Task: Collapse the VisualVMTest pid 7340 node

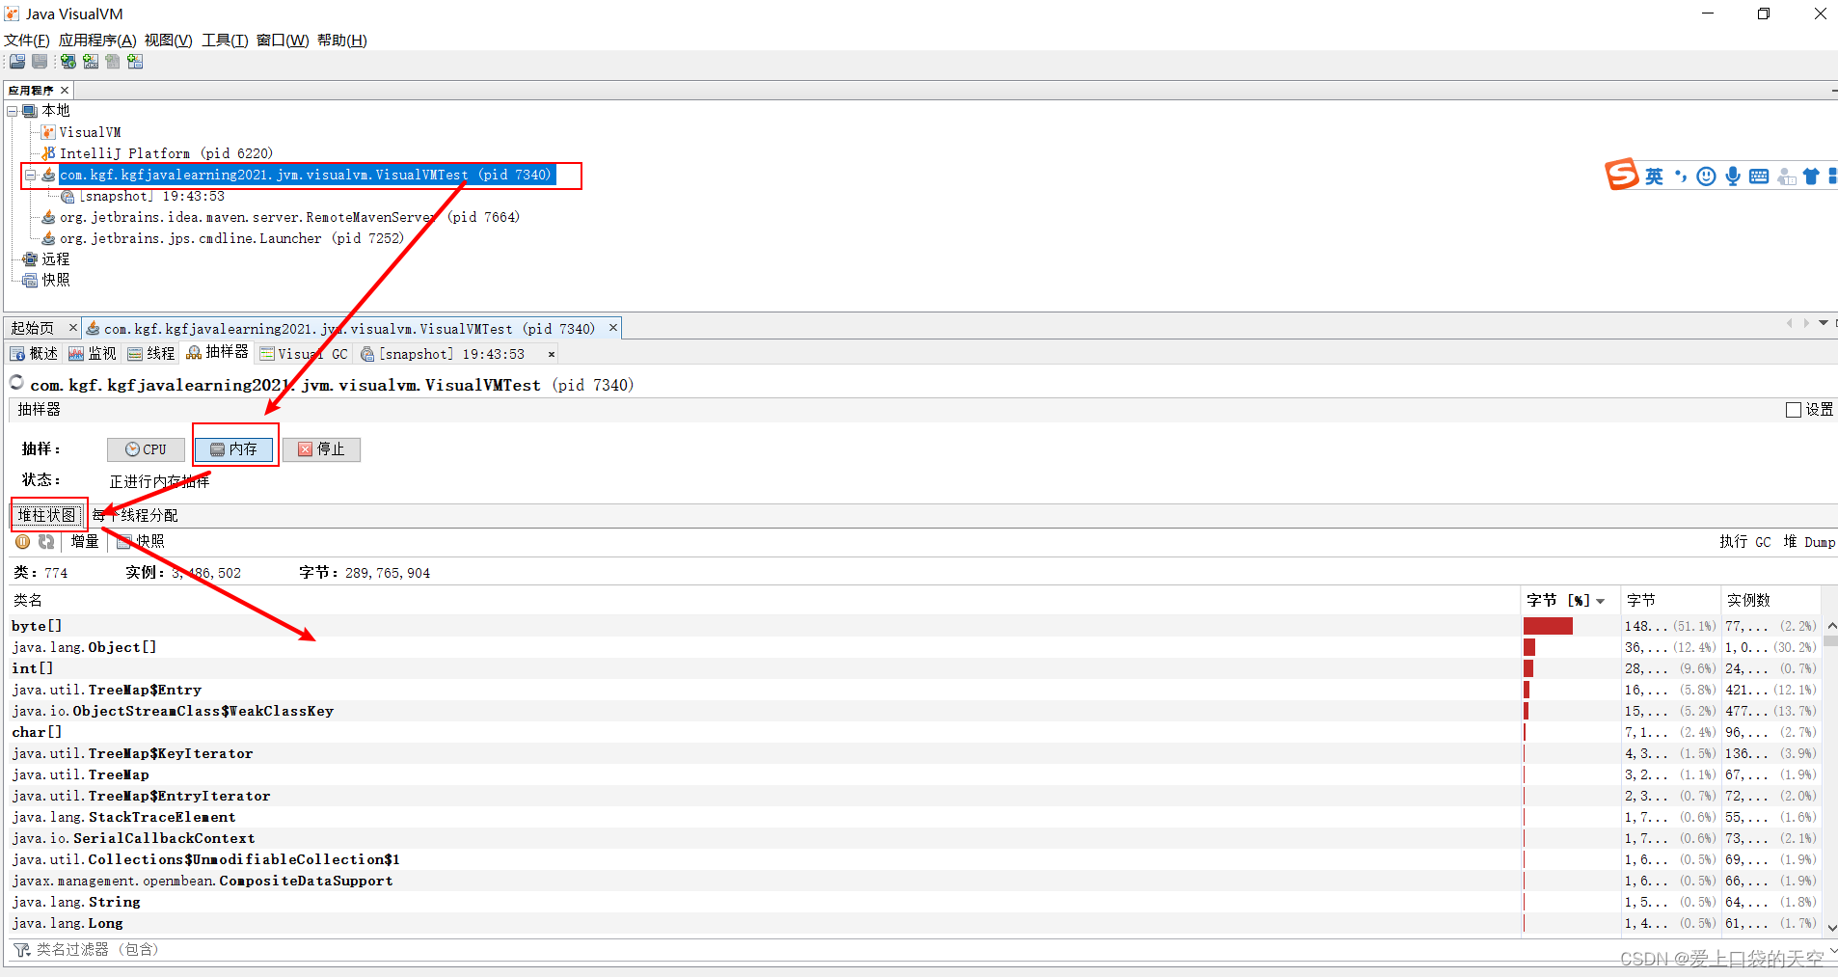Action: click(31, 175)
